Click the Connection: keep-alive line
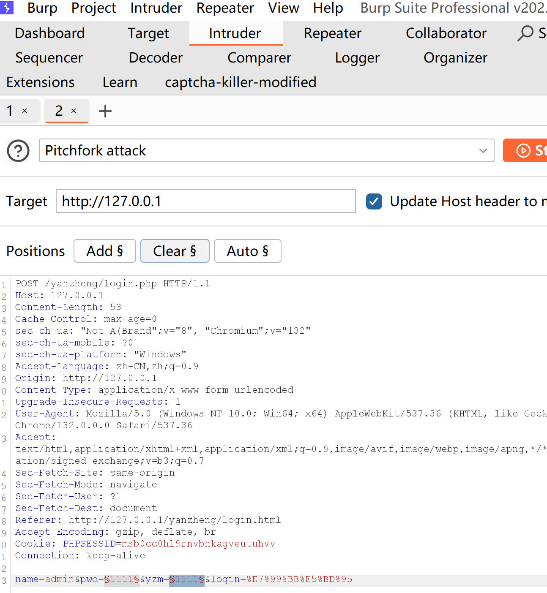This screenshot has height=593, width=547. [x=80, y=555]
